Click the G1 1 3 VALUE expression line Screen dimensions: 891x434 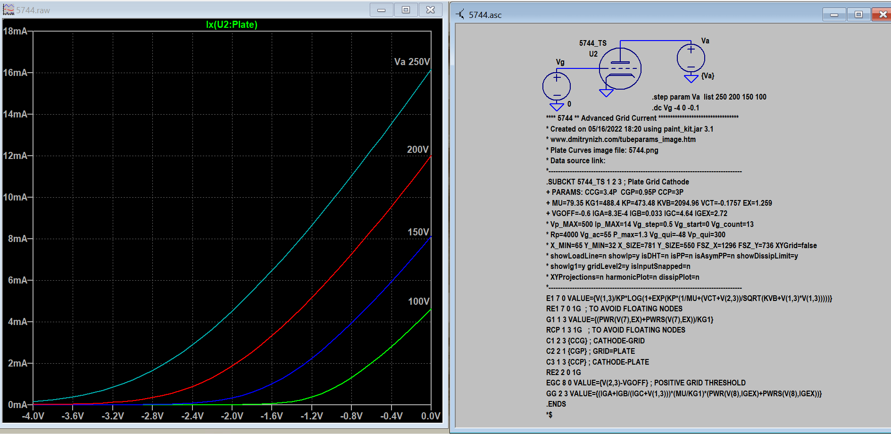pyautogui.click(x=630, y=319)
